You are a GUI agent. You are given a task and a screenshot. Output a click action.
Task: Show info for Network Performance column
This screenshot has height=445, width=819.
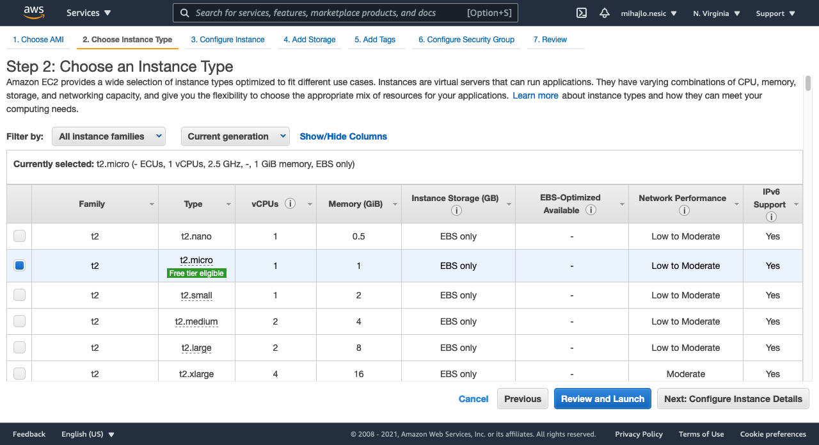coord(684,211)
